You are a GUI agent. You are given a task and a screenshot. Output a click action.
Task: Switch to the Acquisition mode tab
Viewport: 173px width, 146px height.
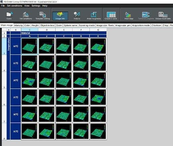point(141,25)
